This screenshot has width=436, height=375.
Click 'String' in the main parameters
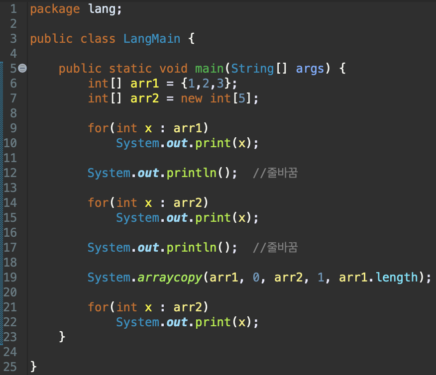[x=252, y=69]
